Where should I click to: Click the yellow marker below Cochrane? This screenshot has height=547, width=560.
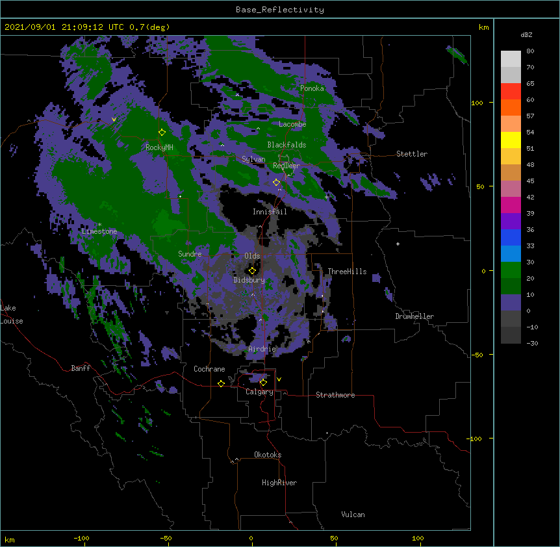221,383
